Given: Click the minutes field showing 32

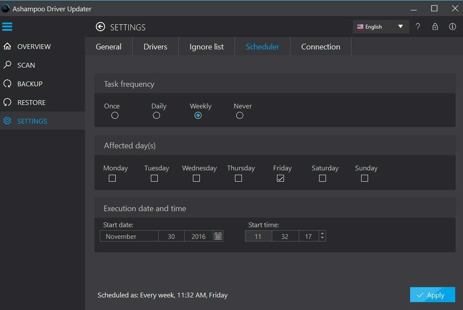Looking at the screenshot, I should click(285, 236).
